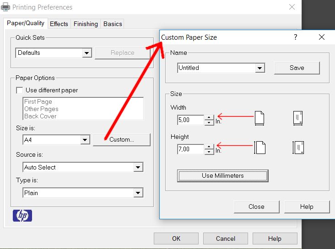Click the Width value input field
The width and height of the screenshot is (335, 249).
190,120
